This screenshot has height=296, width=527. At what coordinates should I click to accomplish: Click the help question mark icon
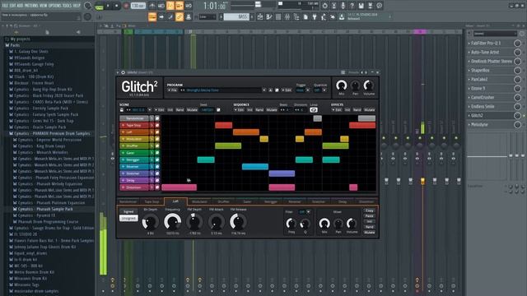pyautogui.click(x=352, y=6)
